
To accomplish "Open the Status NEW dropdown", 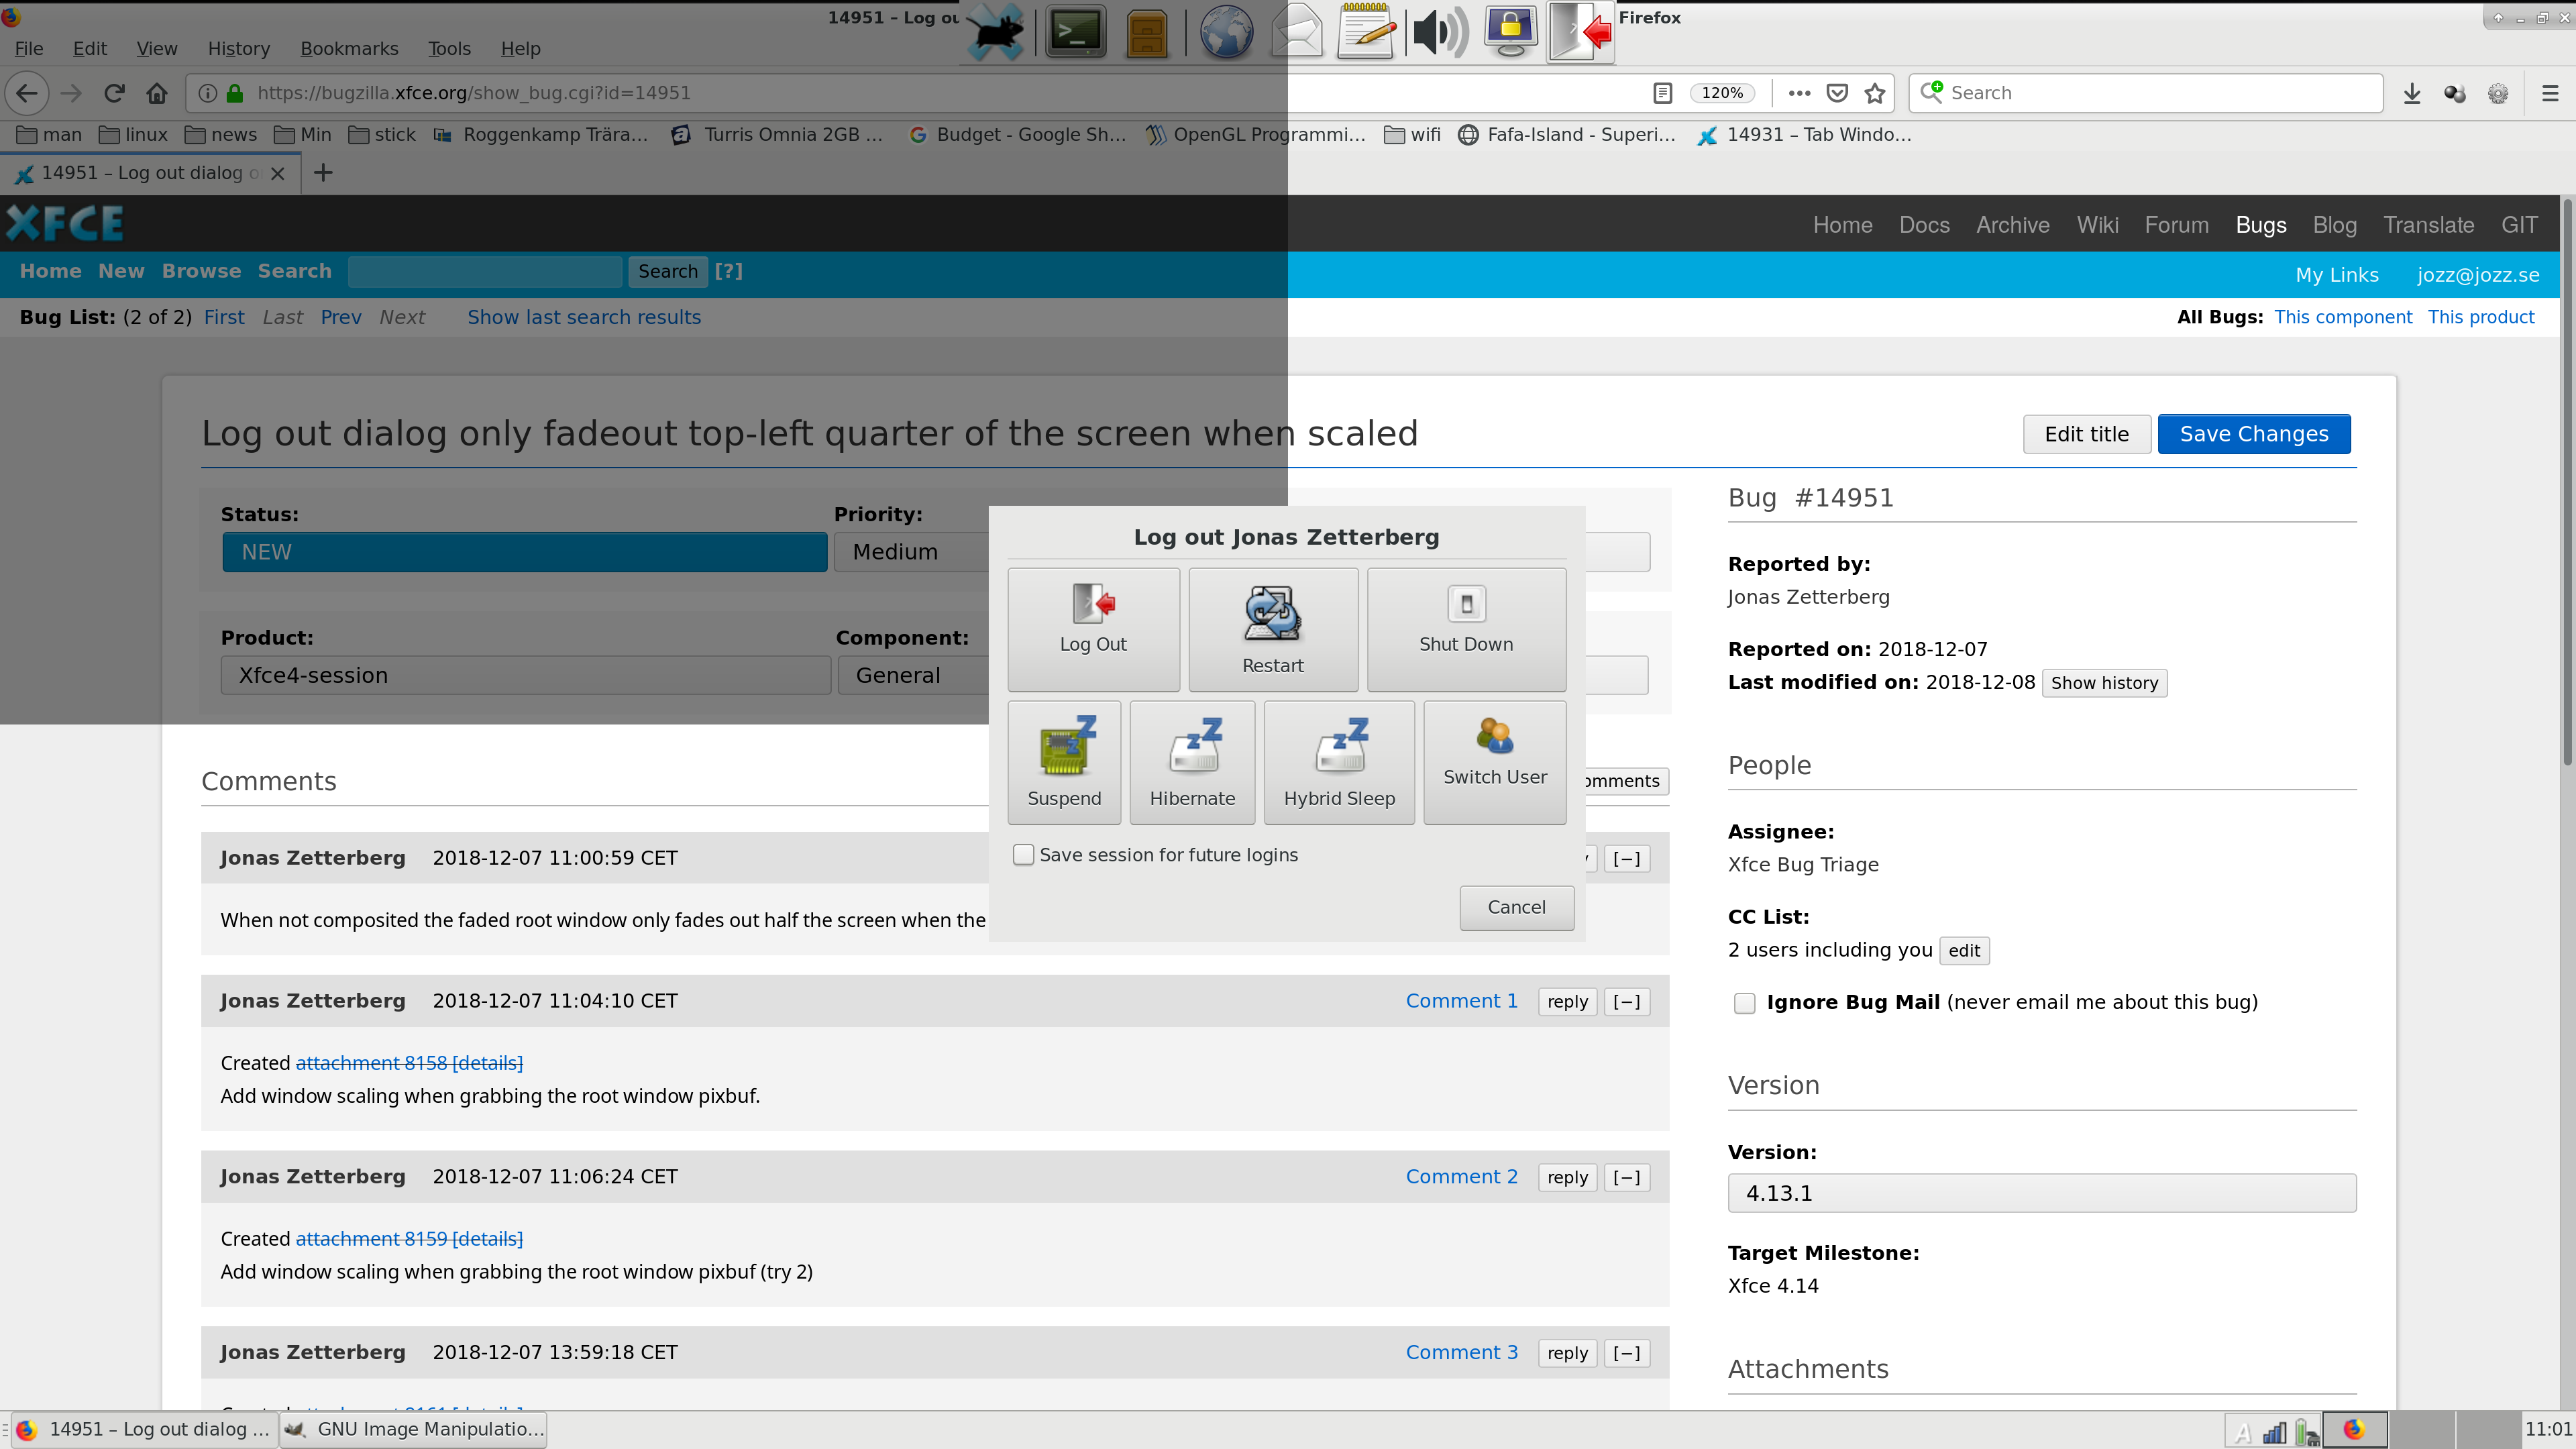I will pos(524,552).
